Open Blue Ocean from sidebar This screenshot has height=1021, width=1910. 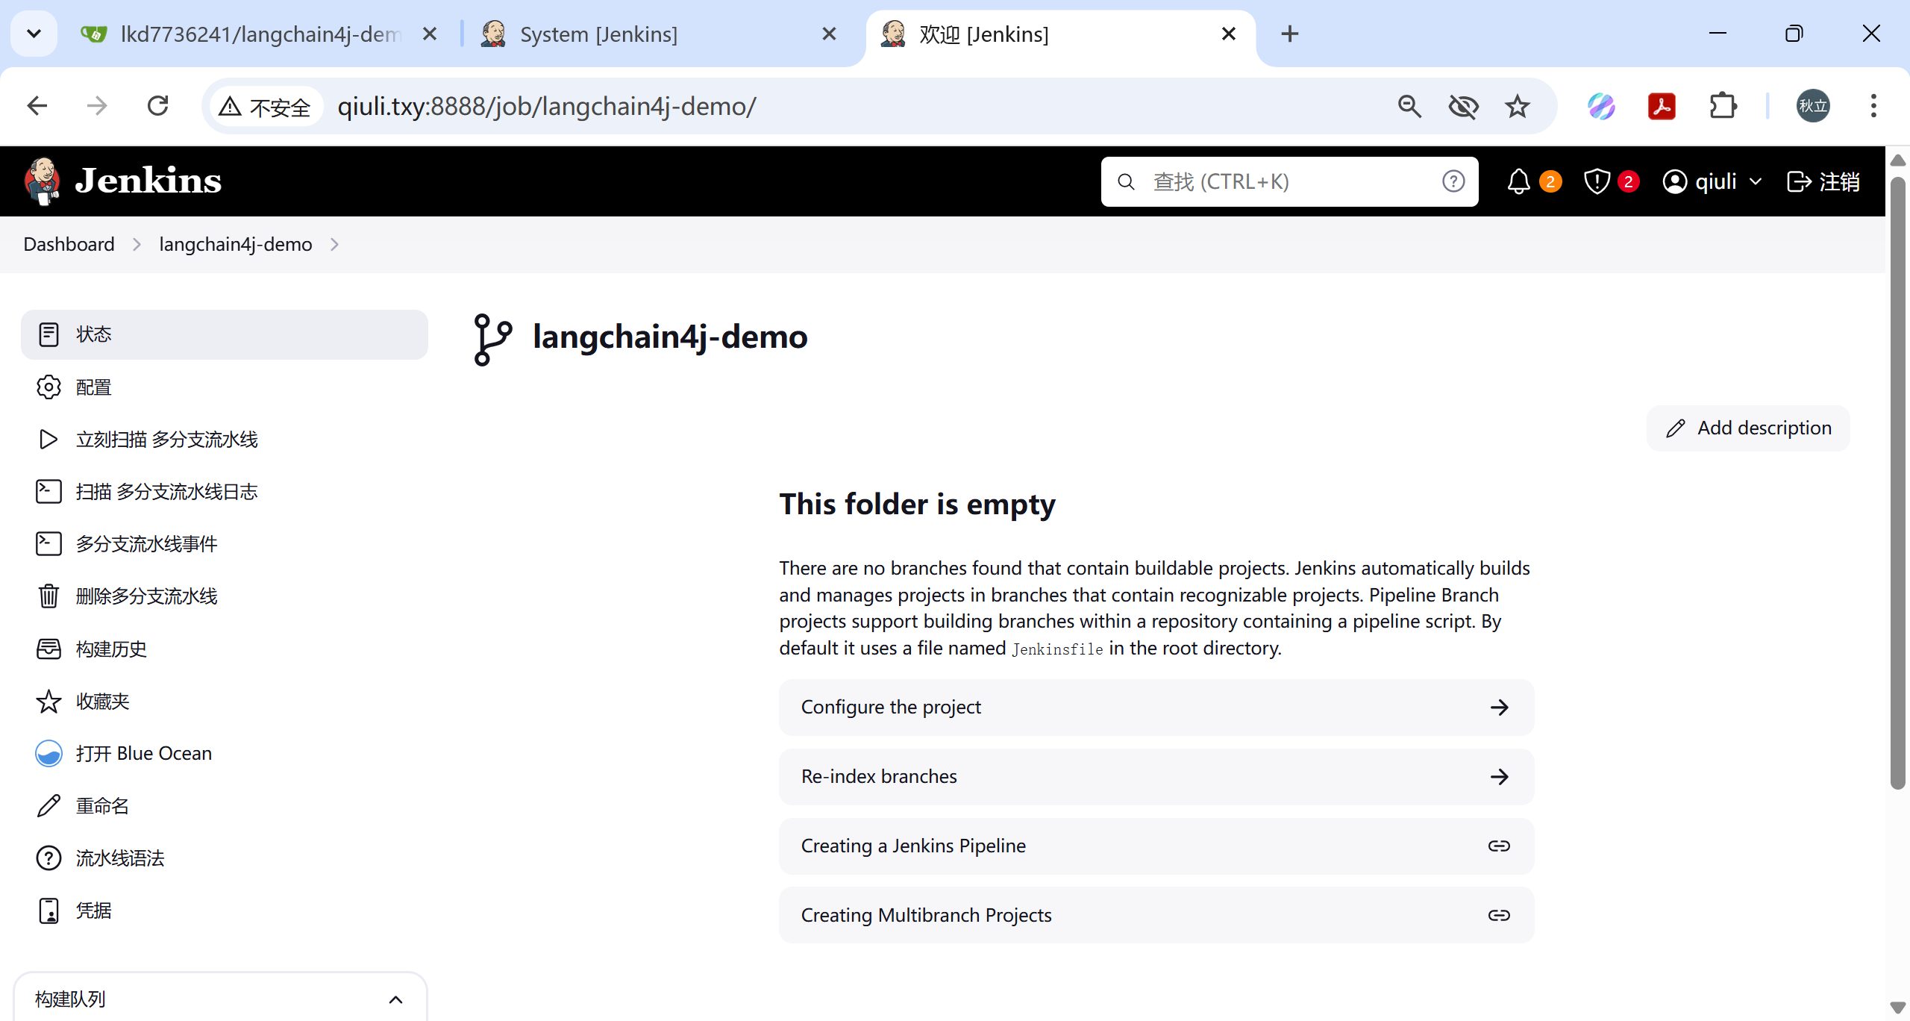143,754
